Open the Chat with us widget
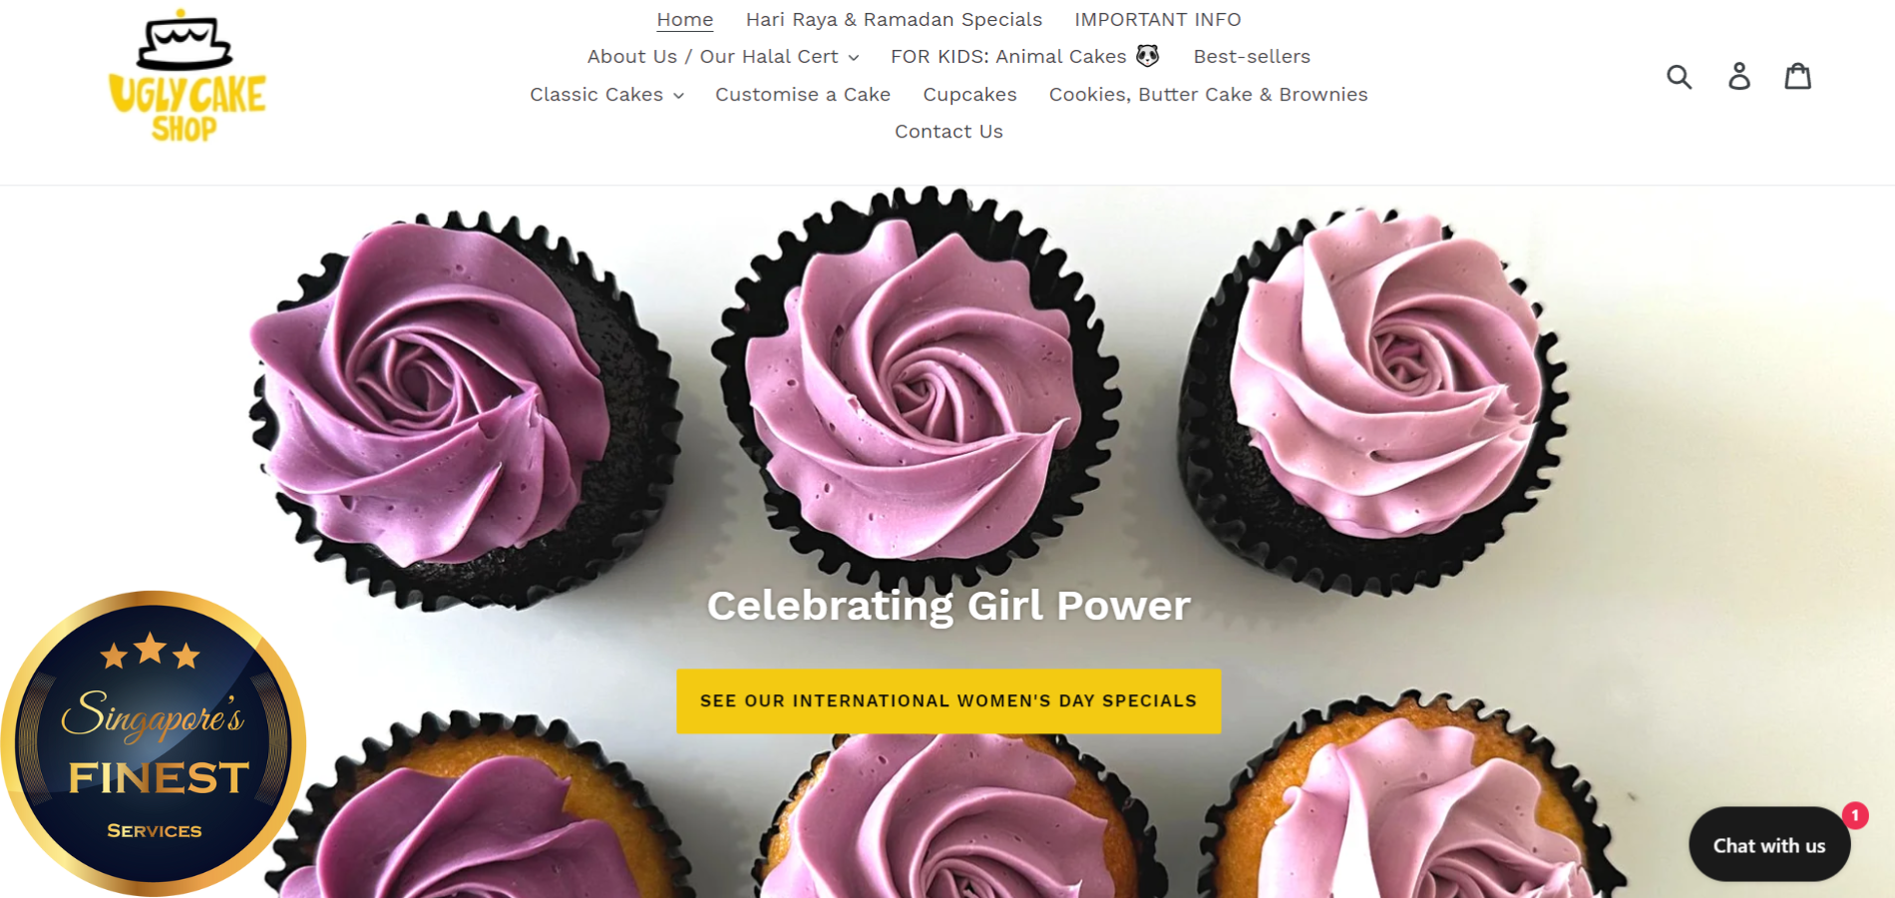 pos(1769,844)
